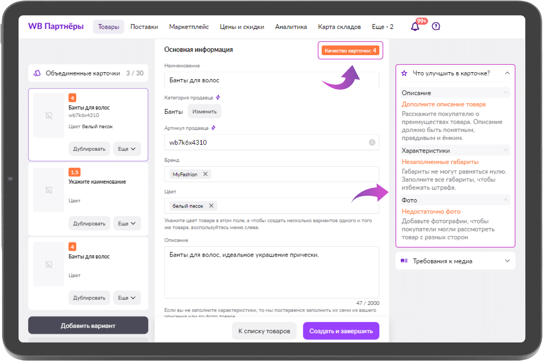The width and height of the screenshot is (543, 361).
Task: Open Еще dropdown on first product card
Action: pos(127,149)
